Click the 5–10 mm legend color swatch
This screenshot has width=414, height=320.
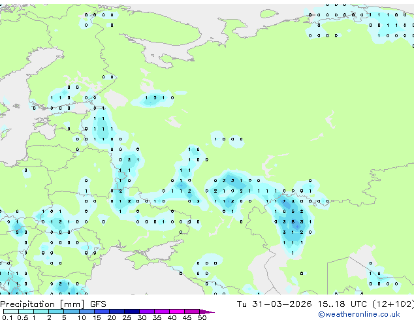point(71,312)
